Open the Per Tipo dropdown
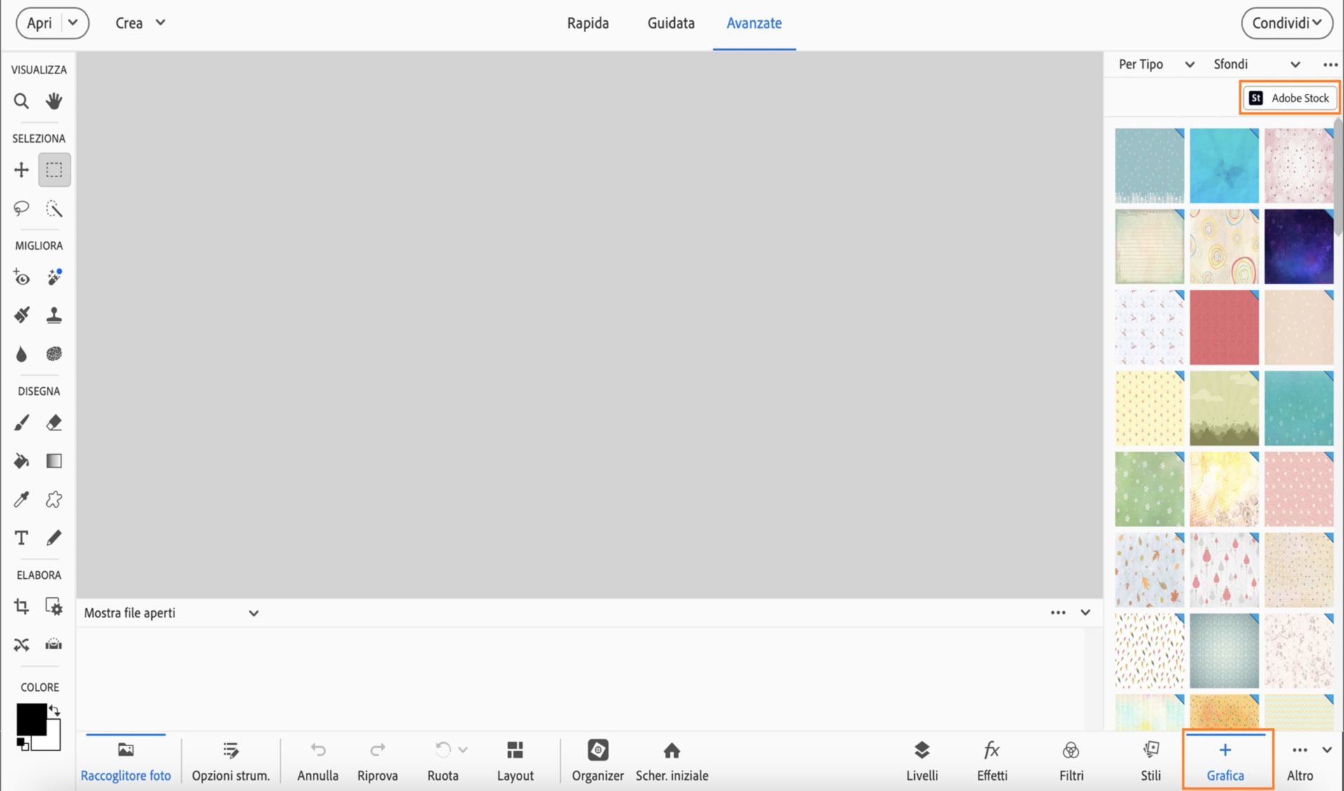The image size is (1344, 791). 1156,64
